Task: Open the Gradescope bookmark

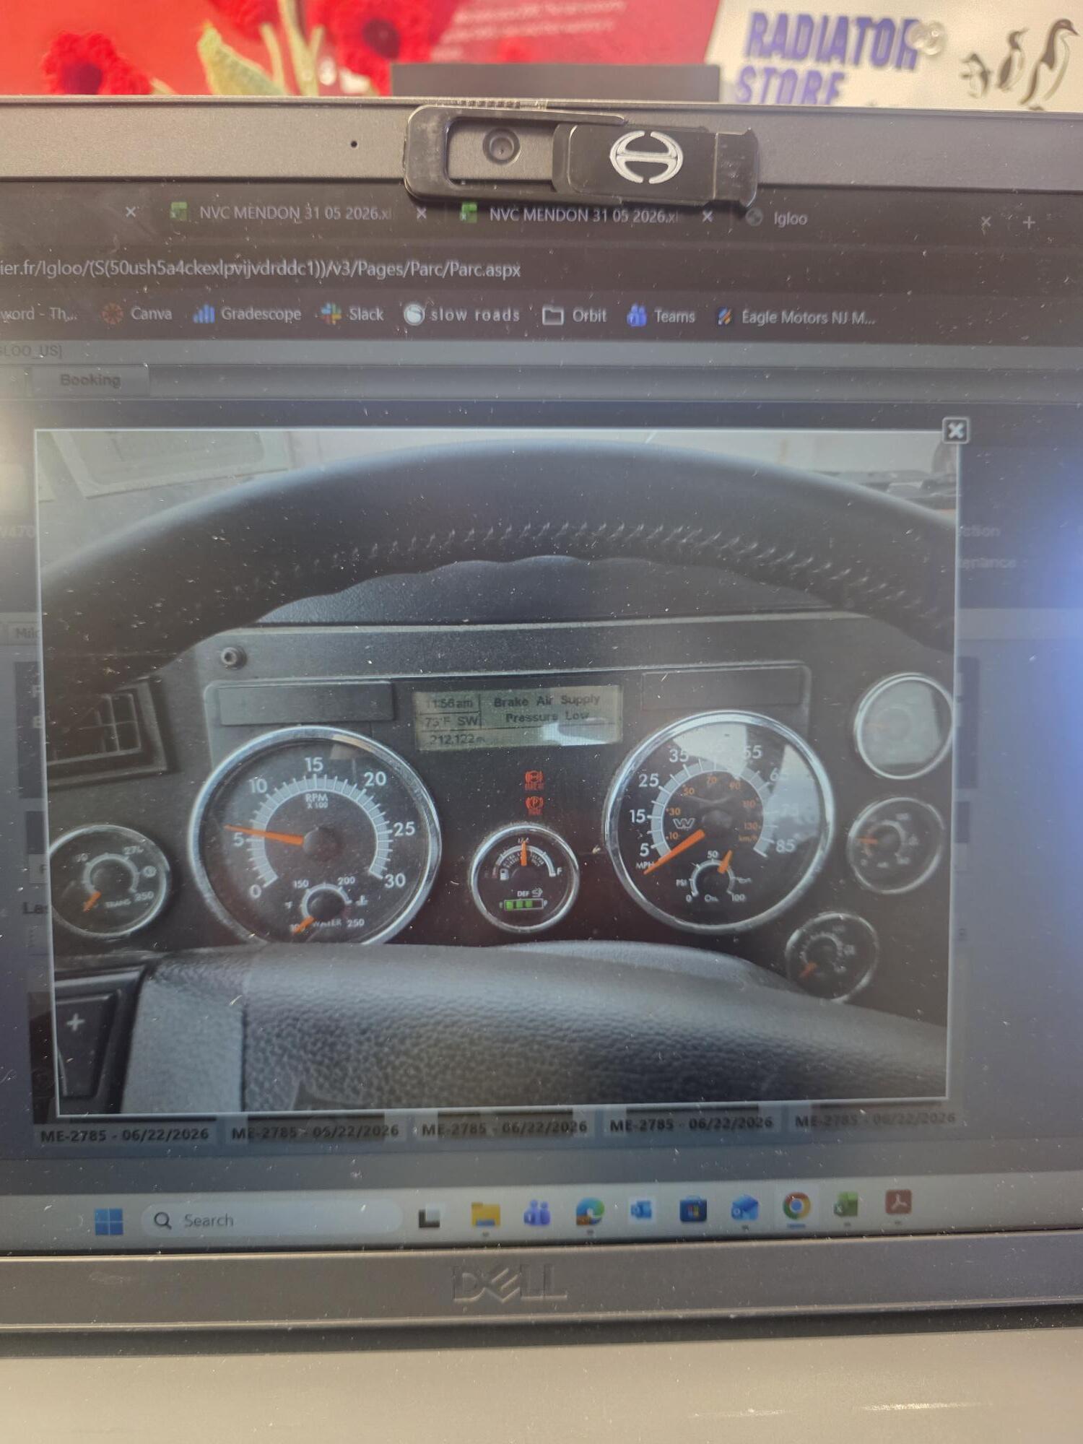Action: pos(248,314)
